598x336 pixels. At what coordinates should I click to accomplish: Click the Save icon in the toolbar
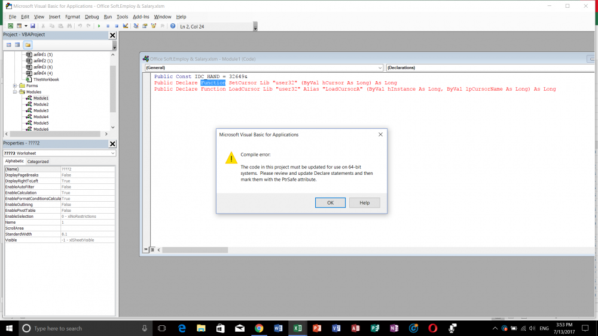click(33, 26)
